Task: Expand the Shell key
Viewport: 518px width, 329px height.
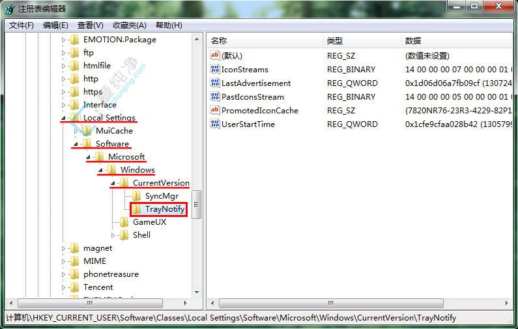Action: pyautogui.click(x=113, y=236)
